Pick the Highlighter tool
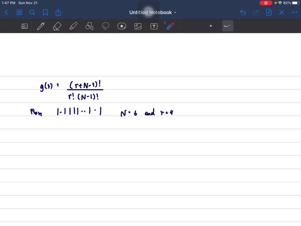This screenshot has width=301, height=226. tap(73, 26)
